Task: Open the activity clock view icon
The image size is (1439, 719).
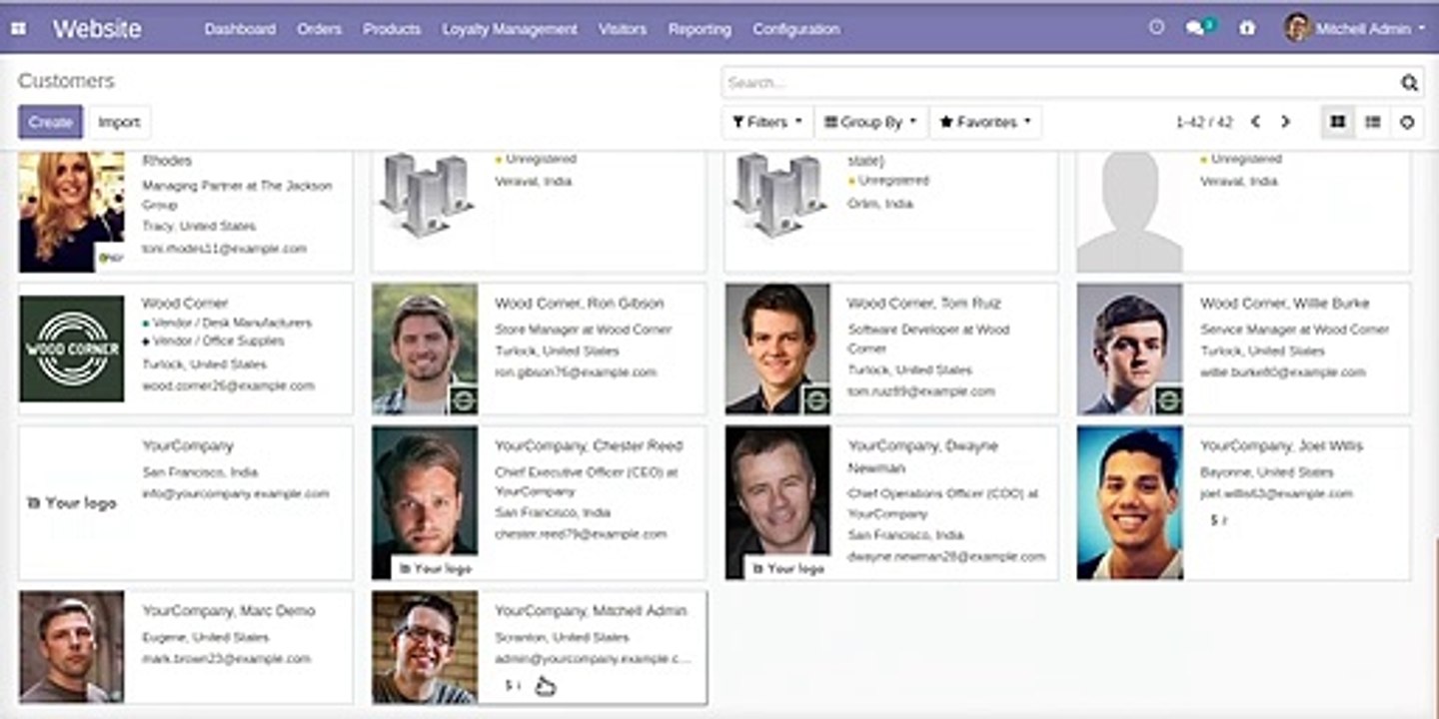Action: point(1407,122)
